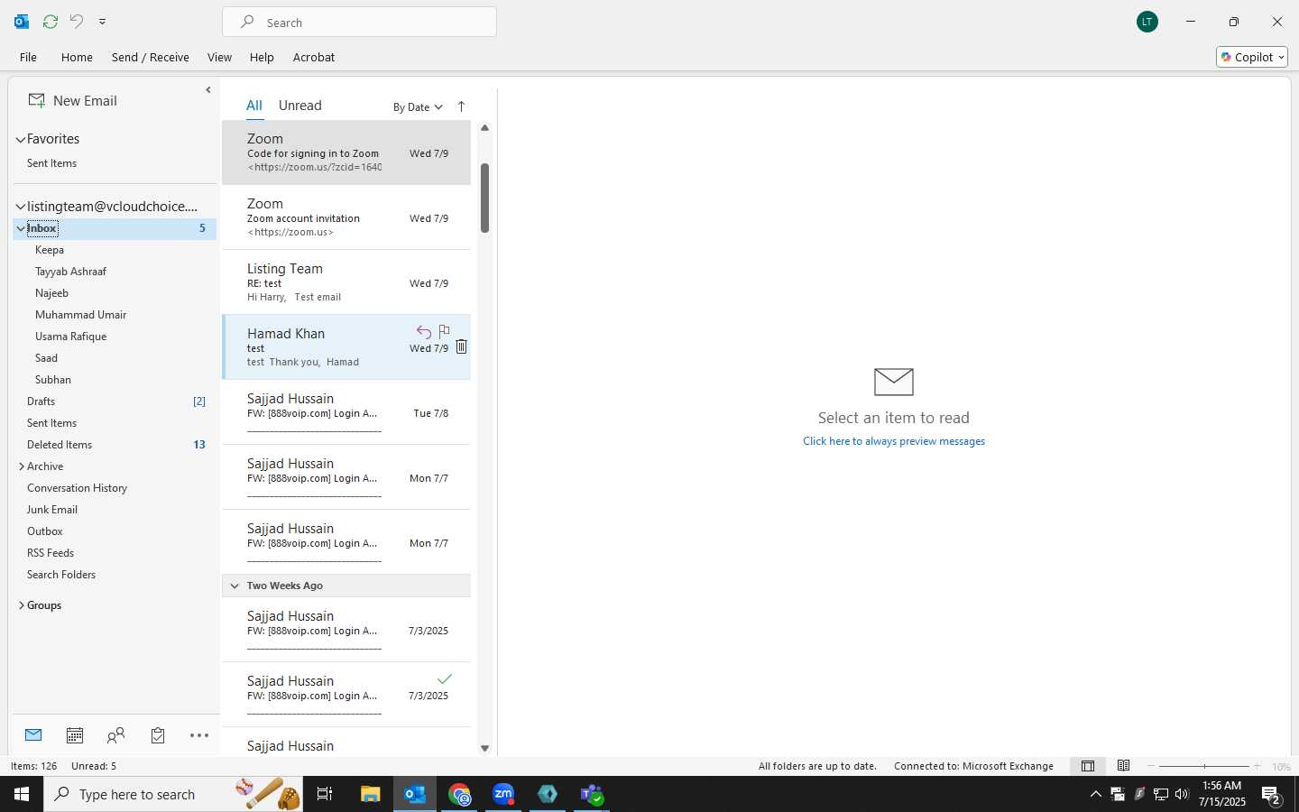Image resolution: width=1299 pixels, height=812 pixels.
Task: Collapse the Favorites section
Action: click(21, 139)
